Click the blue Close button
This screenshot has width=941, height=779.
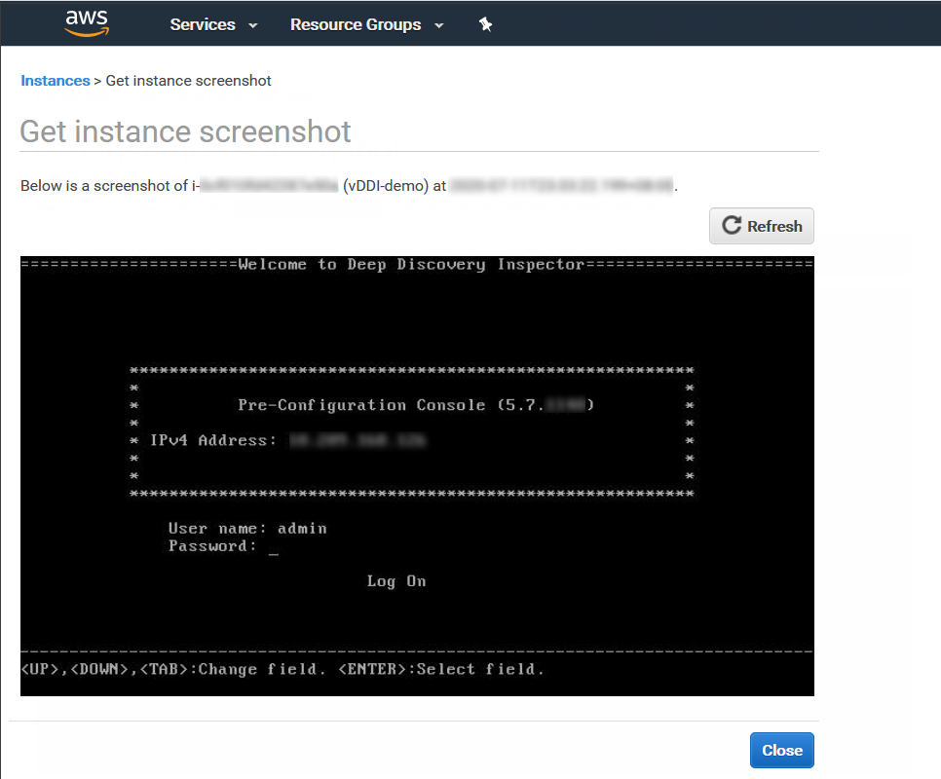pos(781,750)
